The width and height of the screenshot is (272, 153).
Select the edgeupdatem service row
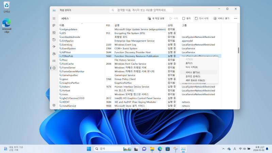click(x=140, y=29)
